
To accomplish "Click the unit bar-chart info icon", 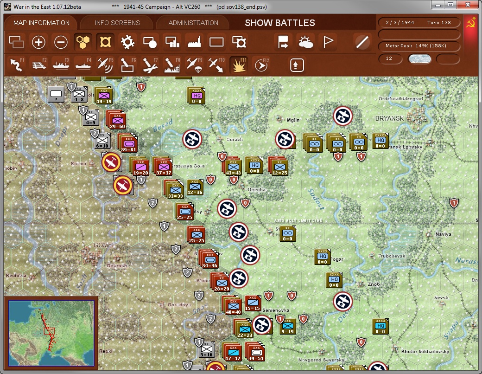I will point(172,42).
